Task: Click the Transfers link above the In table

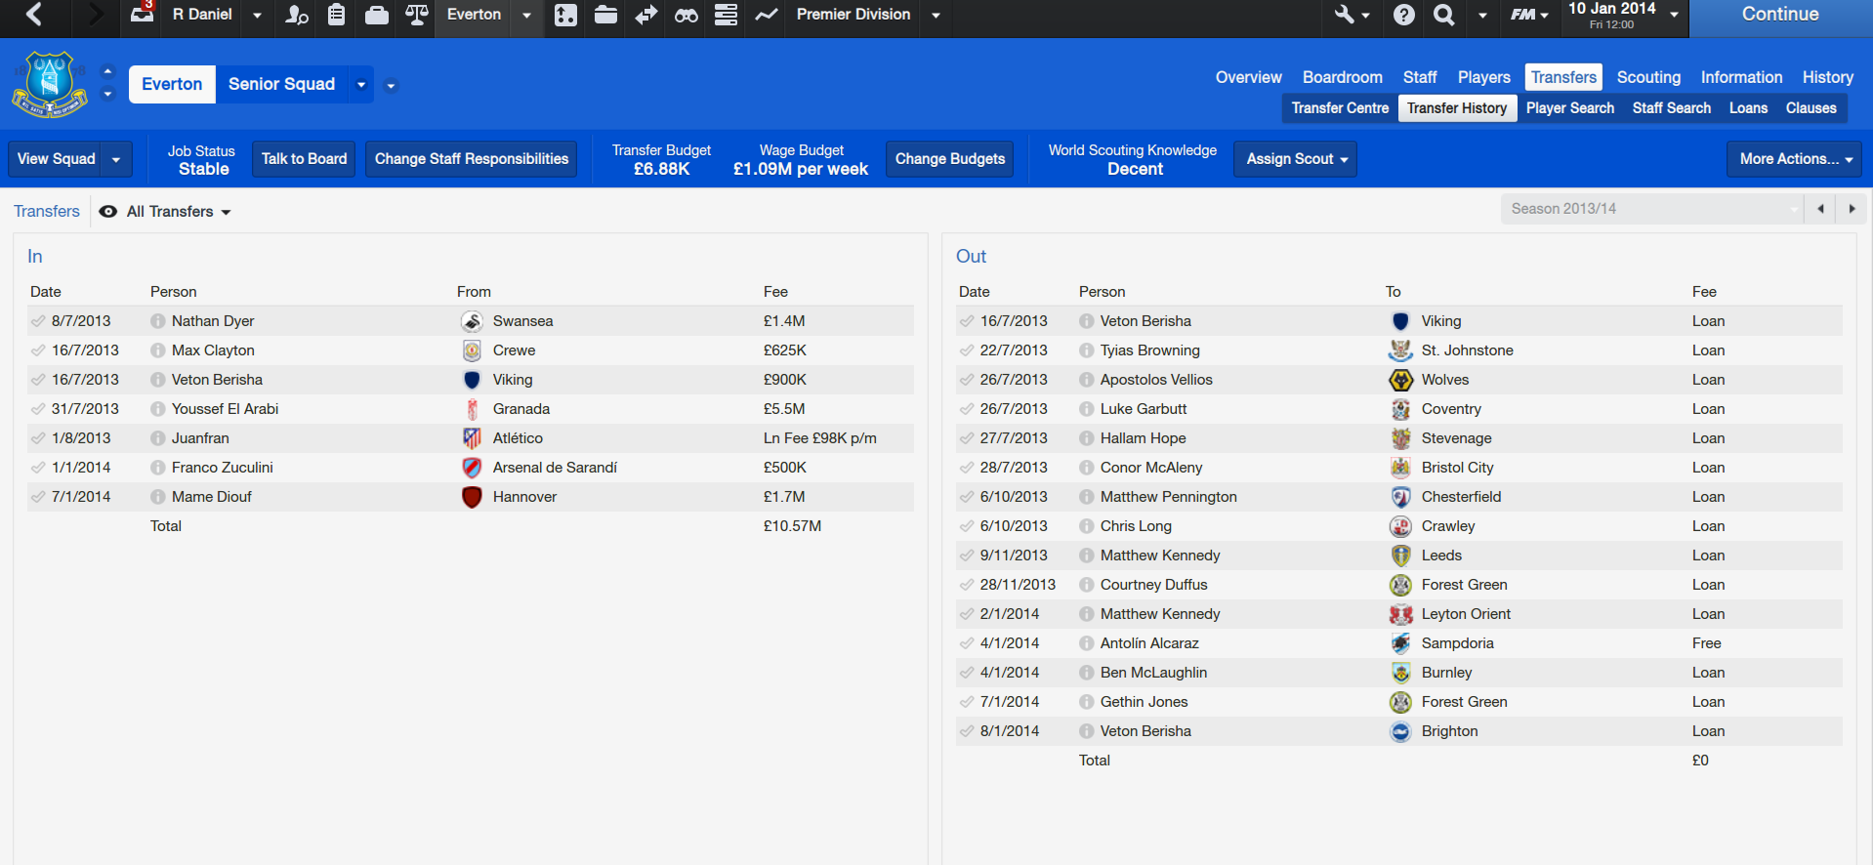Action: tap(47, 212)
